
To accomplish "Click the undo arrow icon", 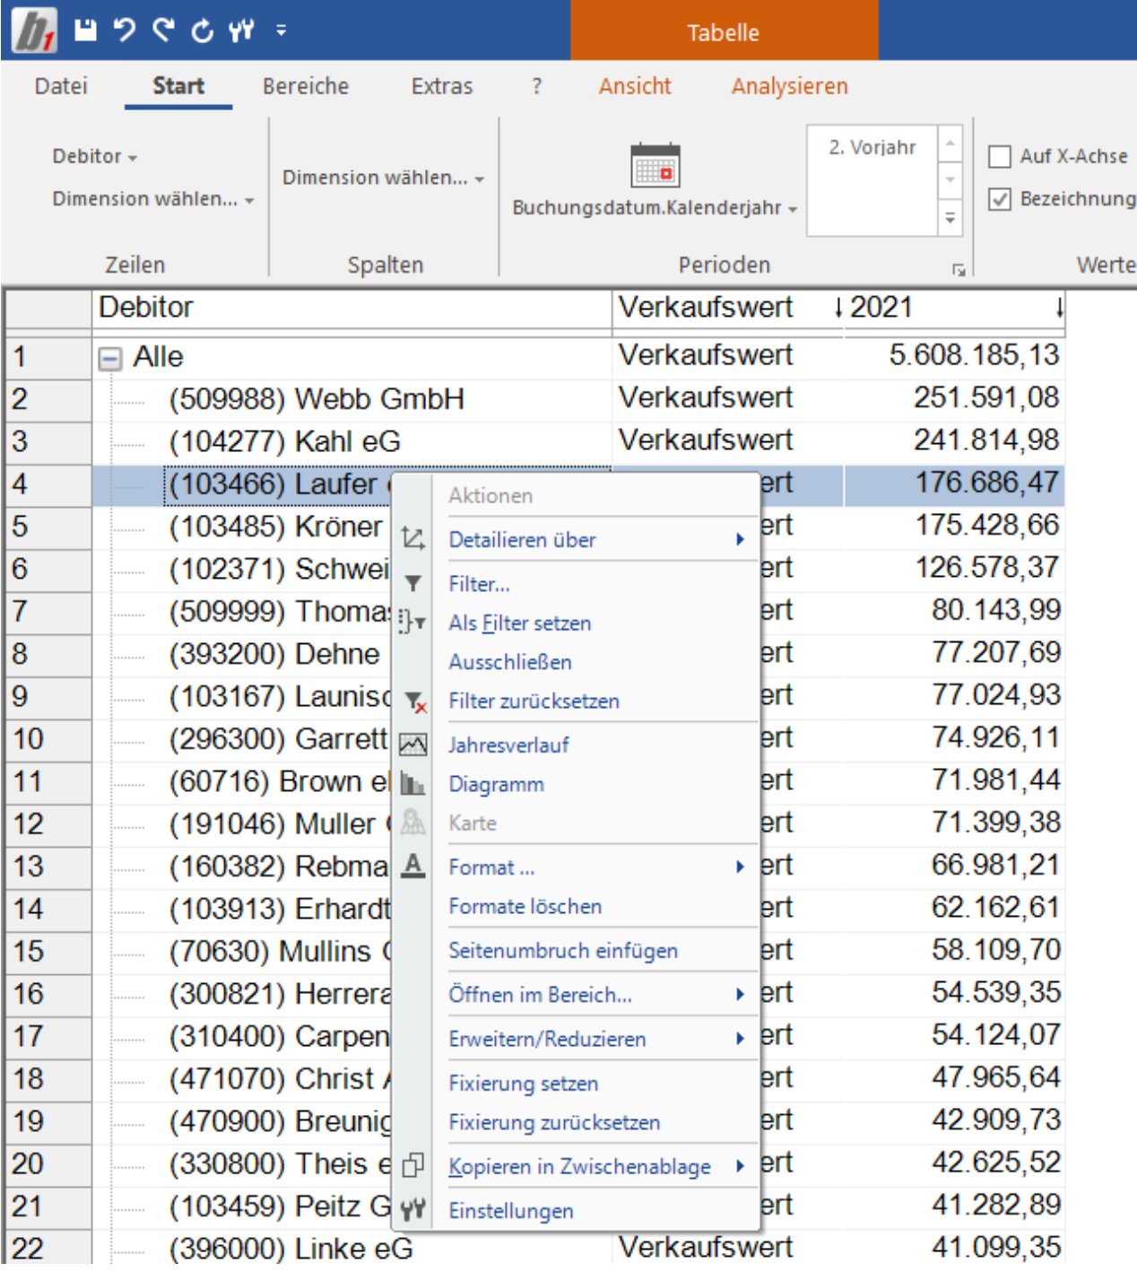I will 125,30.
